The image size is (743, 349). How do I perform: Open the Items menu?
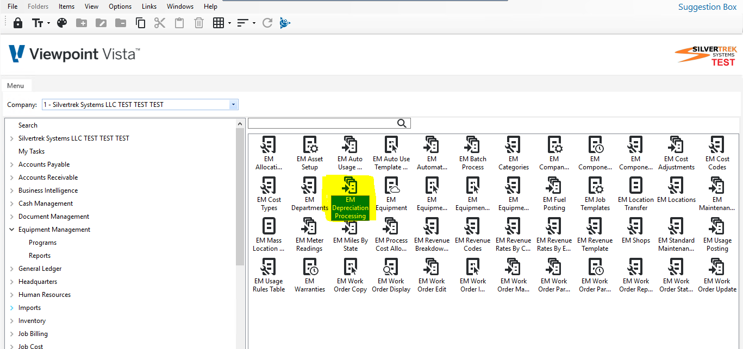66,7
